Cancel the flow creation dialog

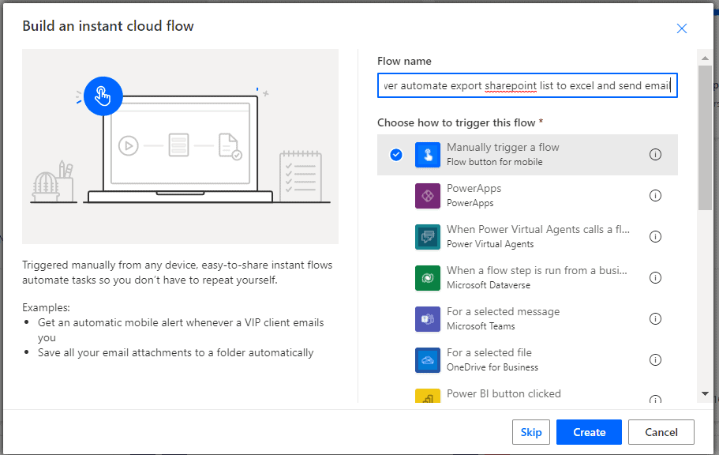click(x=661, y=432)
